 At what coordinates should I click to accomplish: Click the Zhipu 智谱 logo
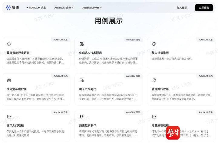pos(12,8)
